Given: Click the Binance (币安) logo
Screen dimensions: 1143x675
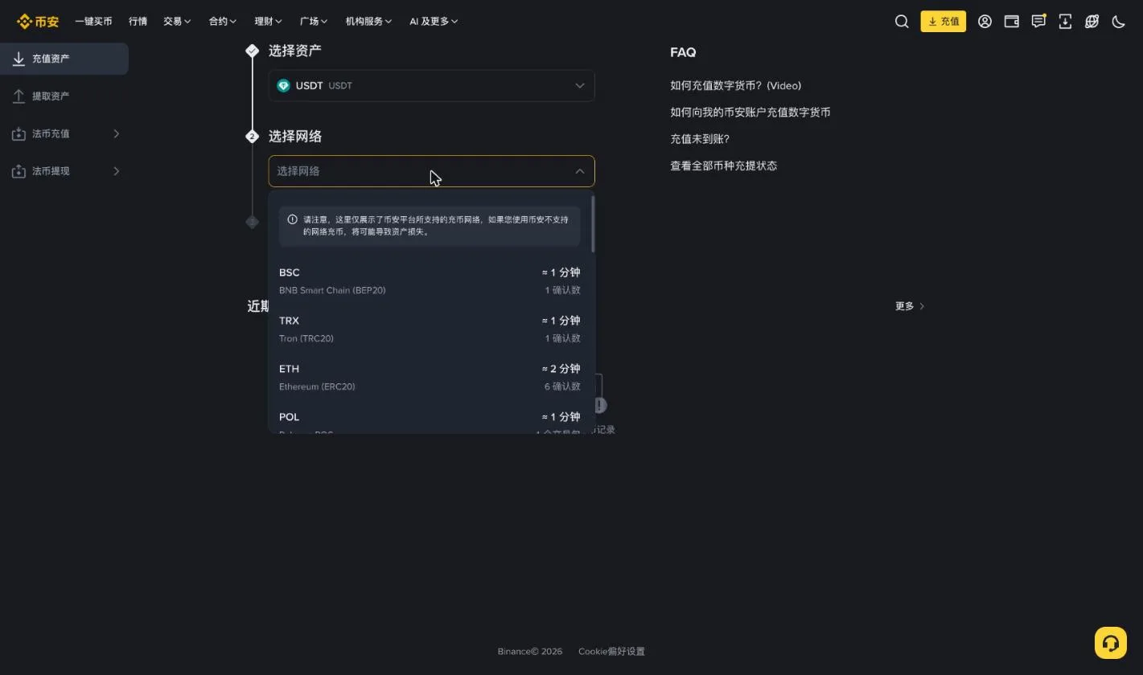Looking at the screenshot, I should coord(38,22).
